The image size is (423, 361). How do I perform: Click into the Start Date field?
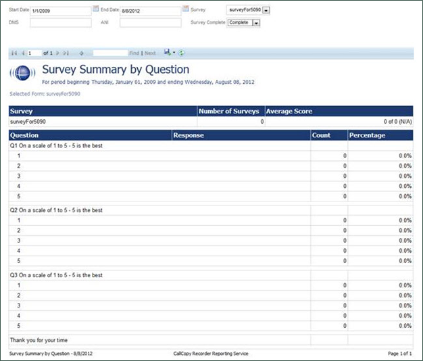click(x=60, y=11)
